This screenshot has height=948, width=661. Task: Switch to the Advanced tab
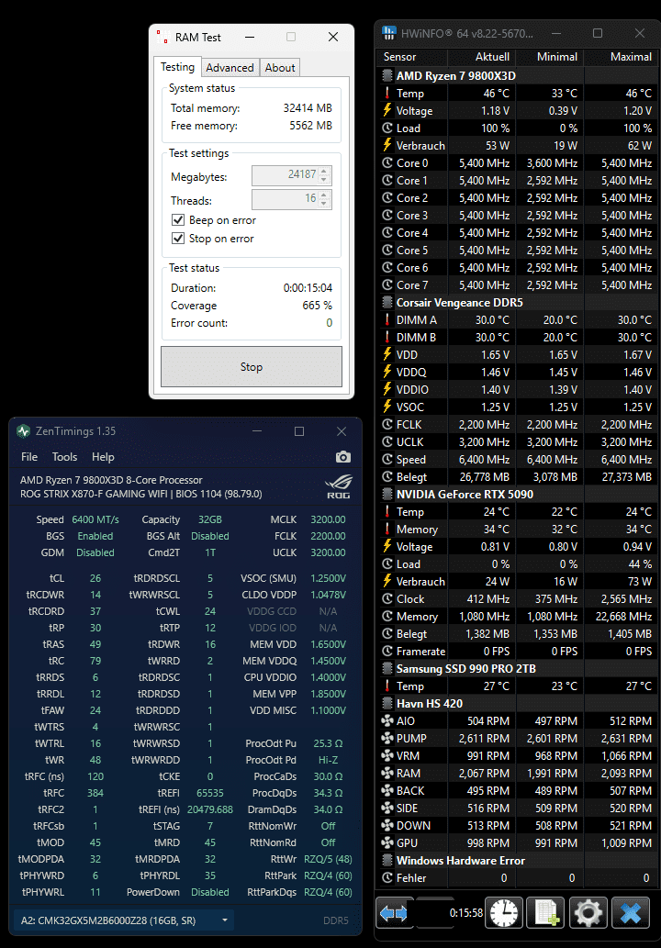pos(230,68)
